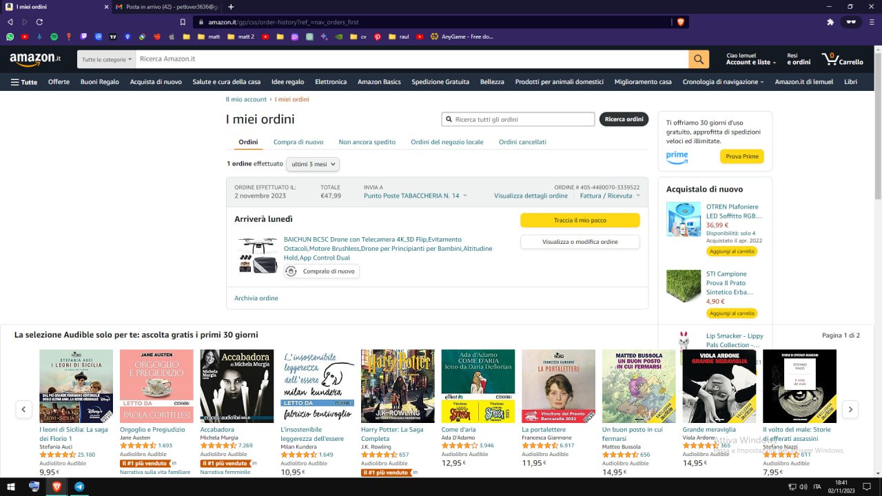
Task: Click the Brave Shields lion icon
Action: click(681, 22)
